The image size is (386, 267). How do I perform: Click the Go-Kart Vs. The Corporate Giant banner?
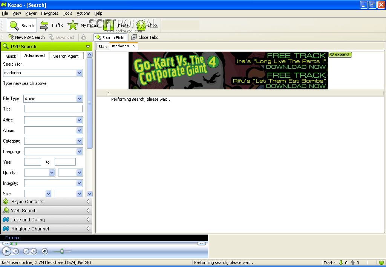[x=228, y=71]
